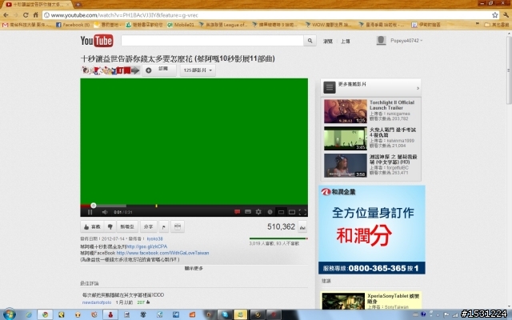The width and height of the screenshot is (512, 320).
Task: Reload the page
Action: [26, 15]
